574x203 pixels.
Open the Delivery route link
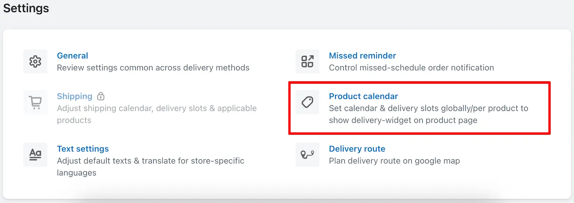(x=357, y=149)
